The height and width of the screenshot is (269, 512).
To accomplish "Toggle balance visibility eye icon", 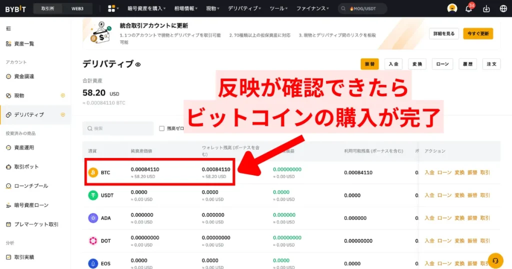I will (138, 64).
